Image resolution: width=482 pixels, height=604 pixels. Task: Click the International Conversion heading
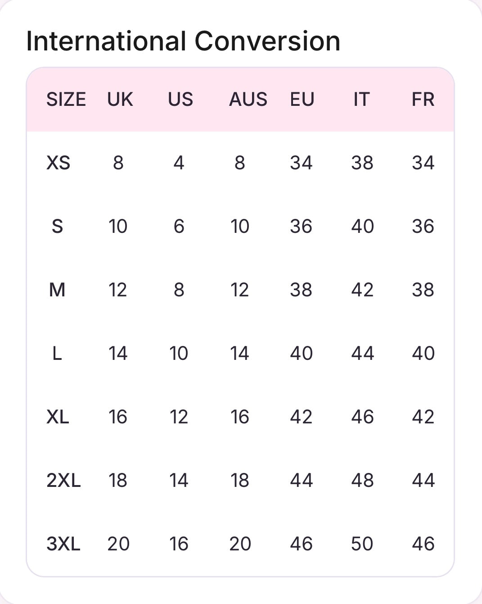coord(183,41)
